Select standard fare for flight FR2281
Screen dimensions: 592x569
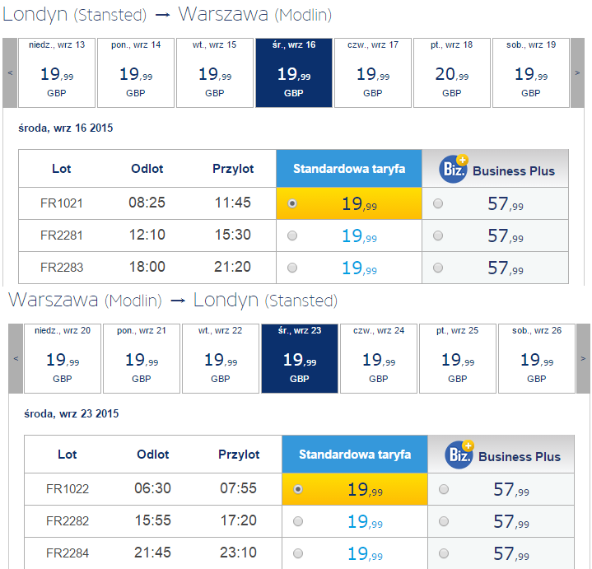pos(292,236)
